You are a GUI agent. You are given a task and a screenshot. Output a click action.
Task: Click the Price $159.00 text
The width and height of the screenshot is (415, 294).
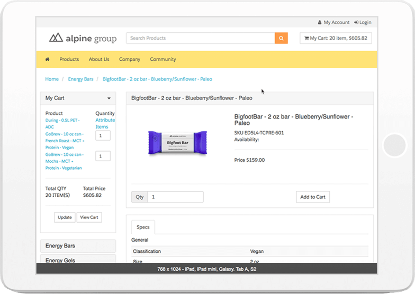(249, 160)
